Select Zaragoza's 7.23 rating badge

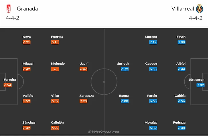(x=83, y=101)
